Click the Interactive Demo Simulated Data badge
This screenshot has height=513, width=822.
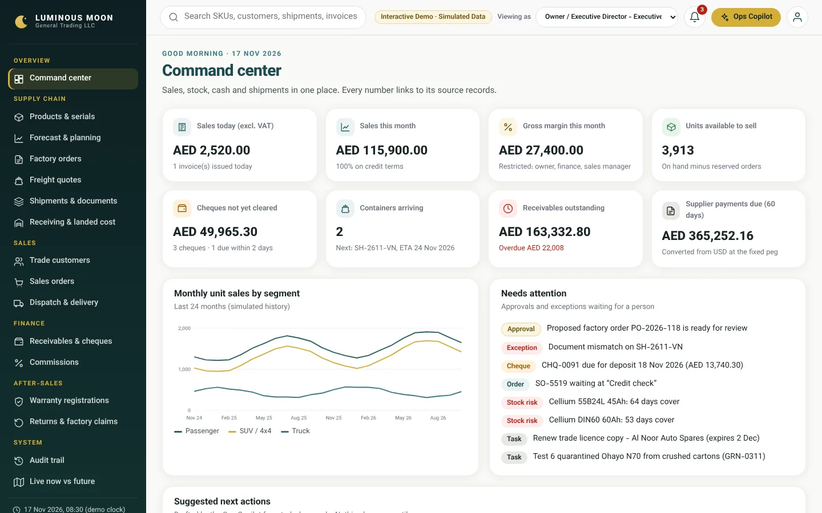433,17
